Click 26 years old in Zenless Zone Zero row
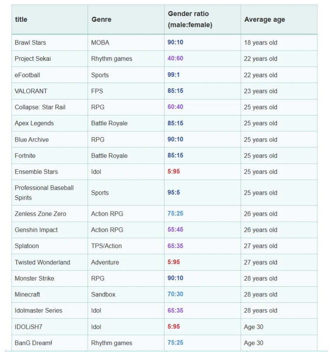This screenshot has width=329, height=352. [x=279, y=214]
